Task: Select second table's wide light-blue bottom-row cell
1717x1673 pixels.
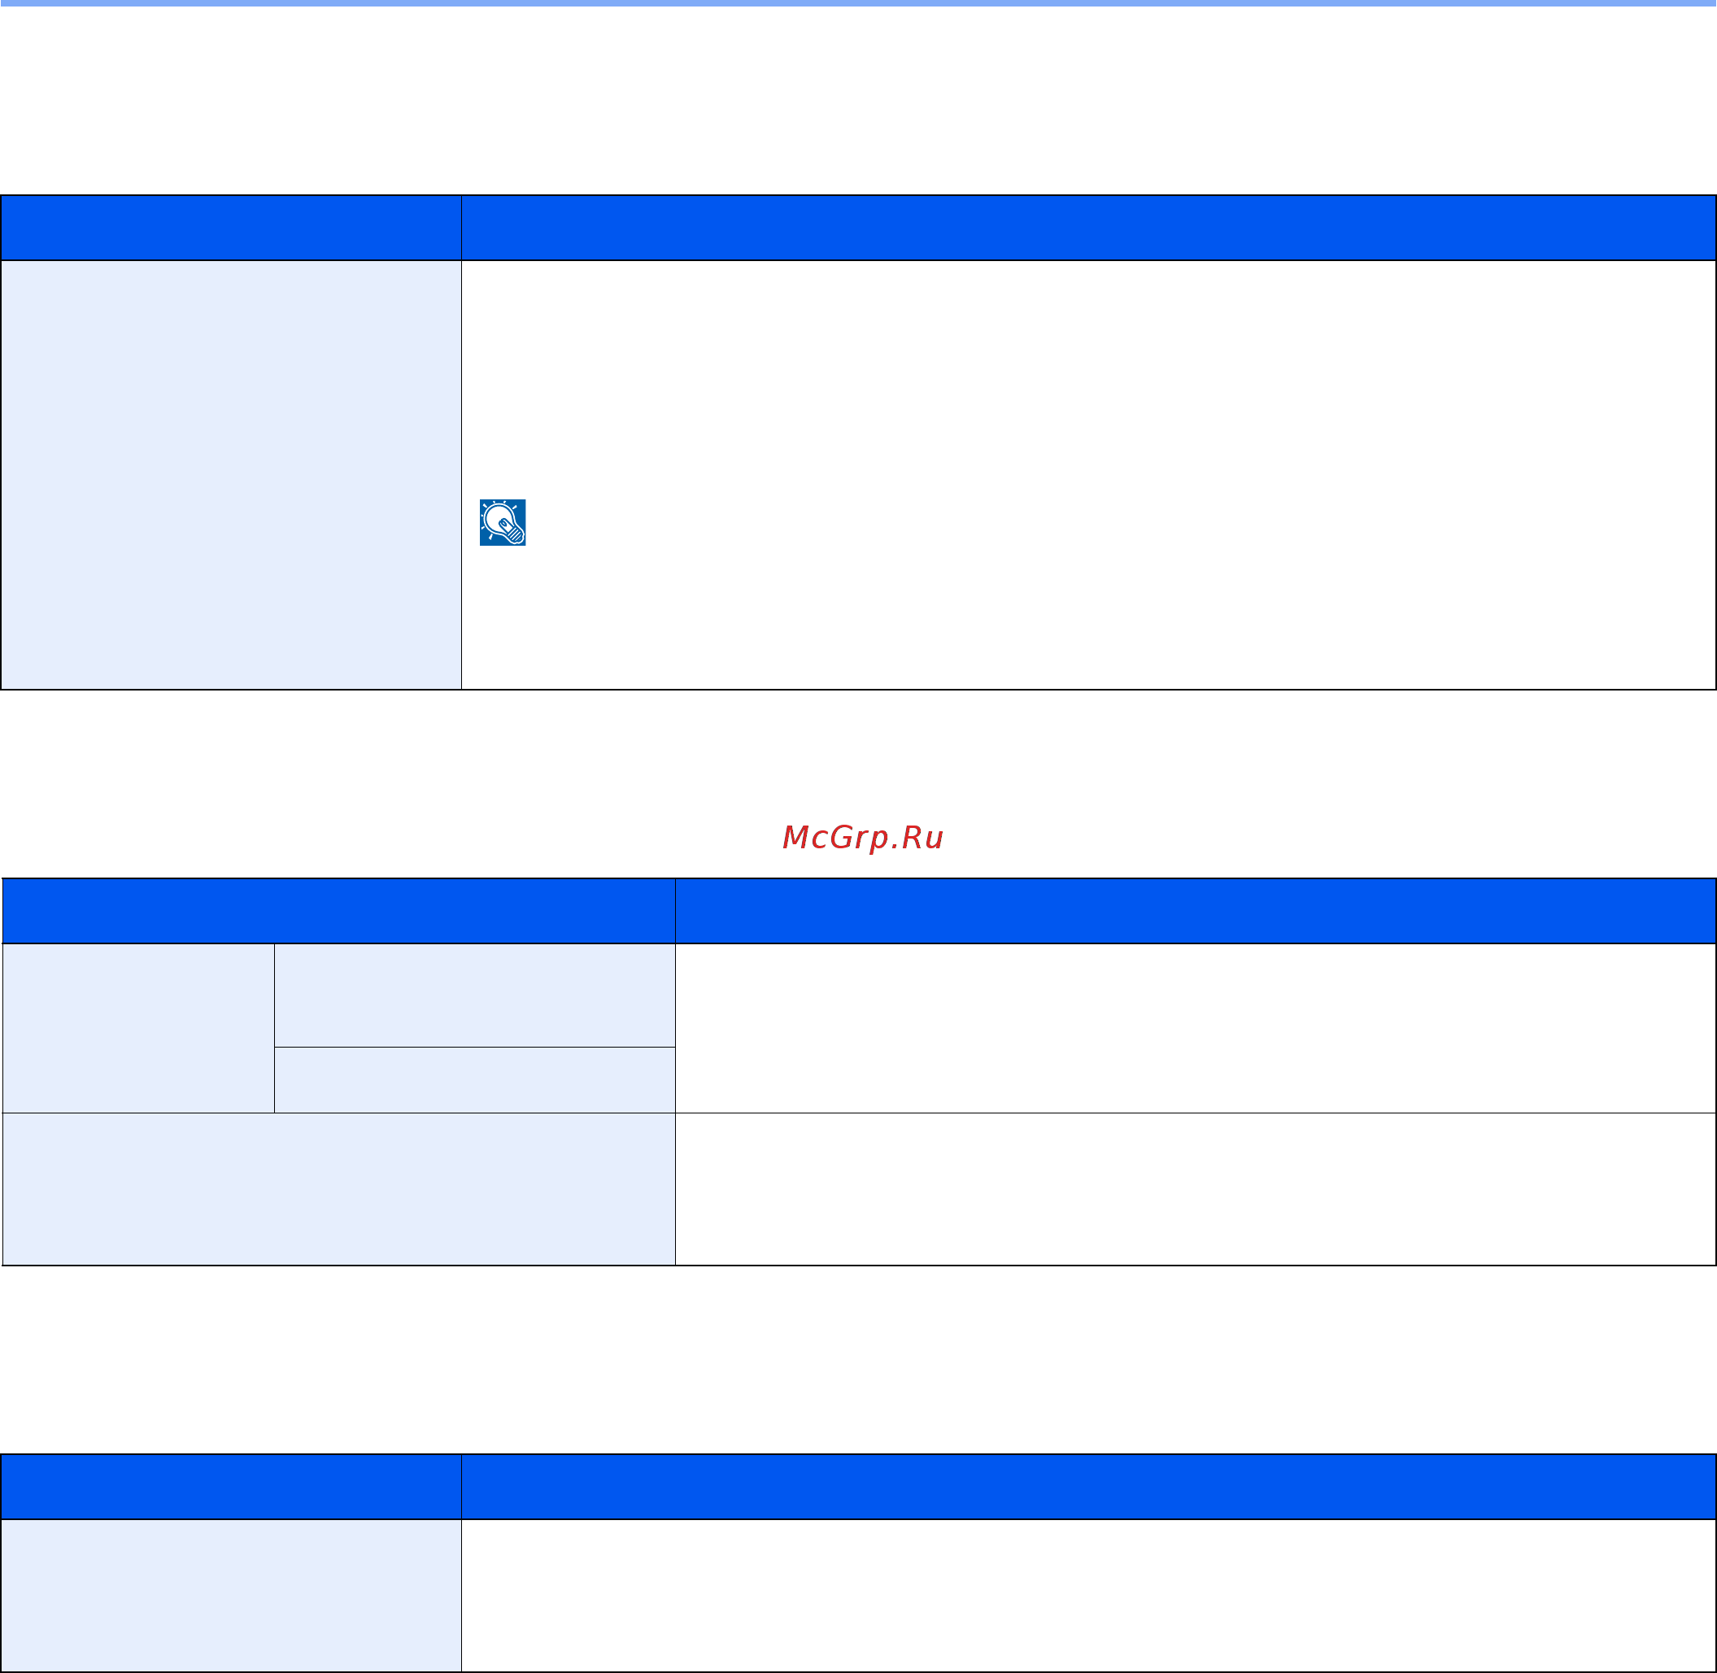Action: pos(339,1189)
